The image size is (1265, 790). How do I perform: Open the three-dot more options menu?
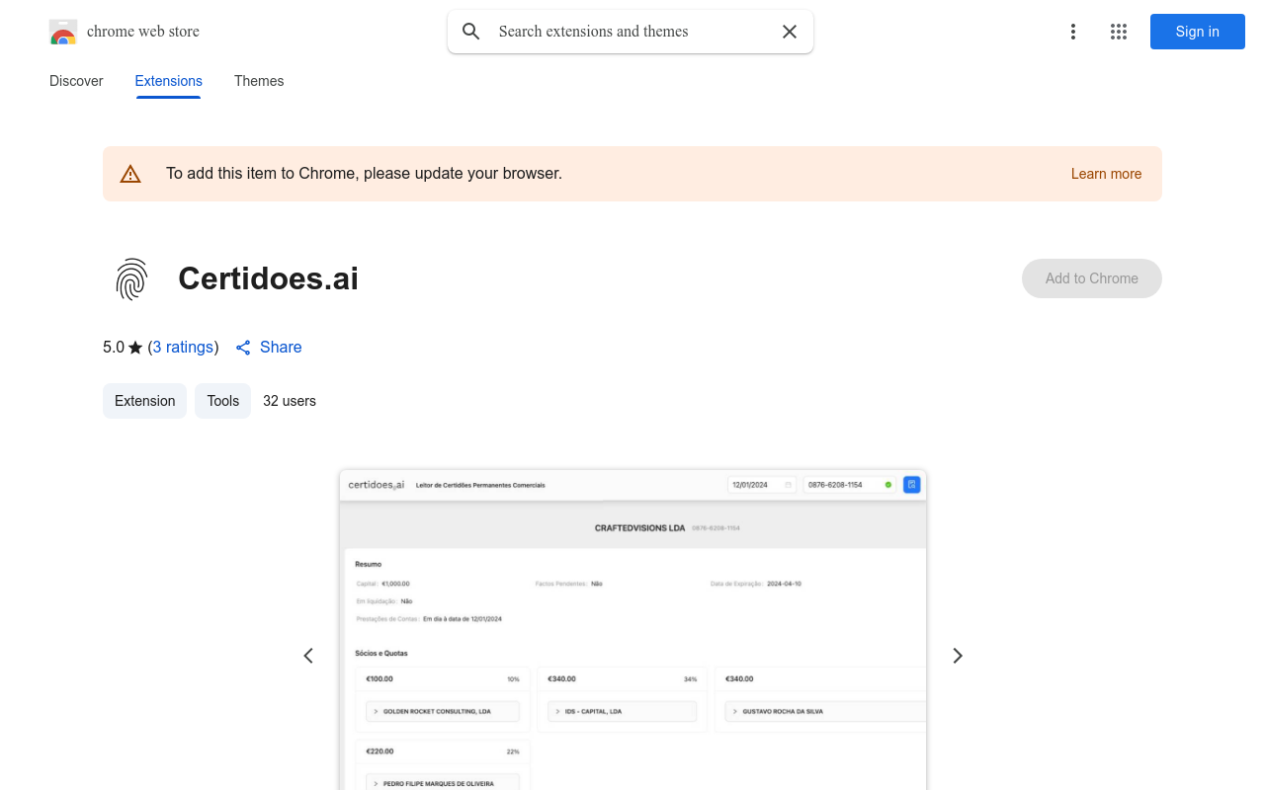point(1073,32)
